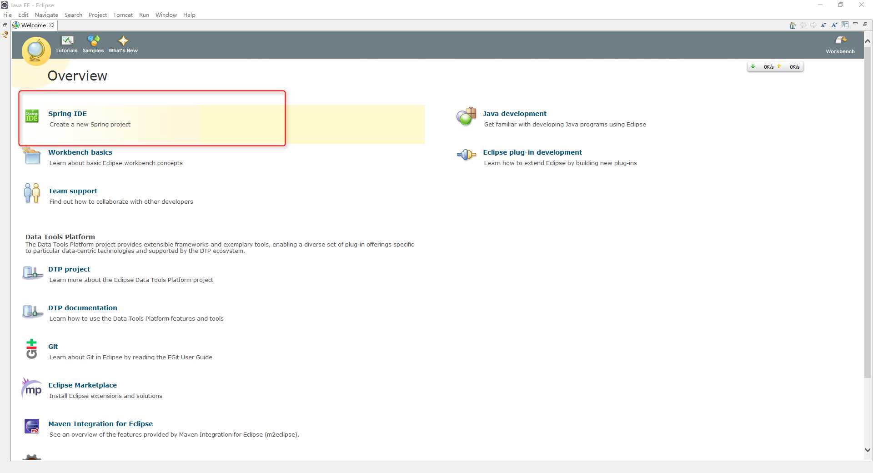Open the DTP project link
The image size is (873, 473).
coord(69,269)
